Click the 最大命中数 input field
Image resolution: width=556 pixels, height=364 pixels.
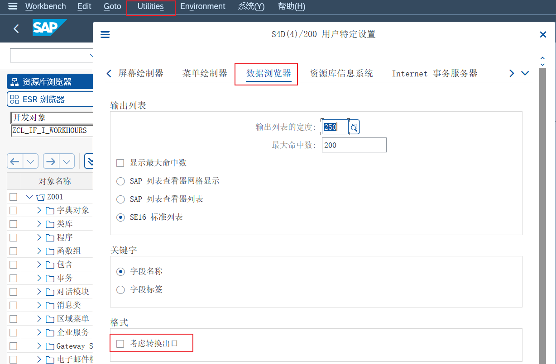pyautogui.click(x=354, y=145)
